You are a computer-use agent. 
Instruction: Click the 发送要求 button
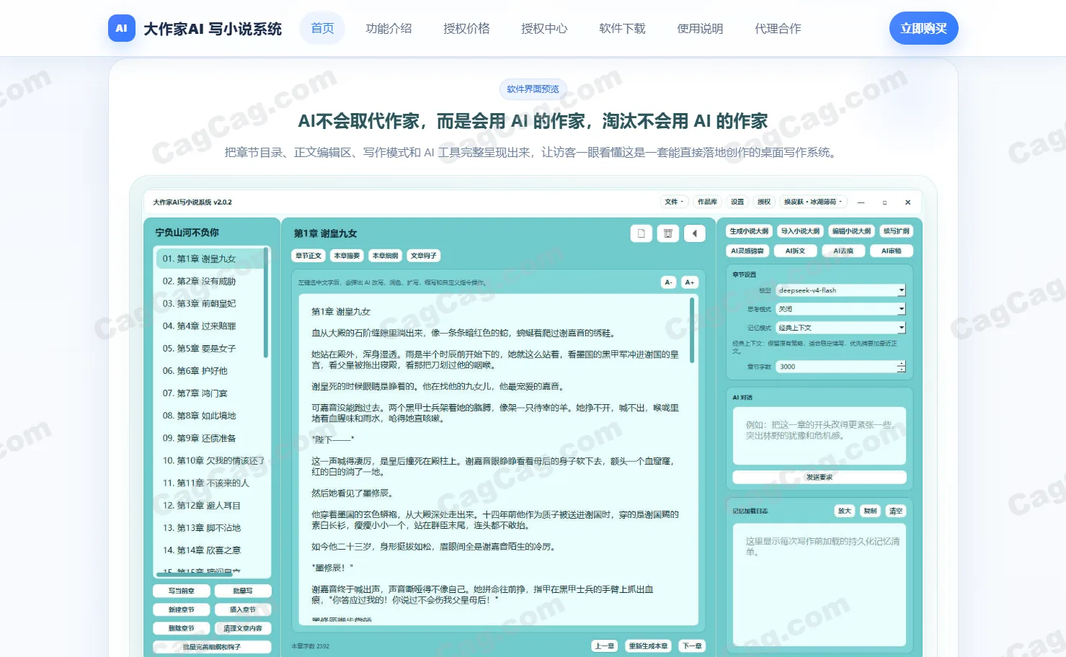coord(820,477)
